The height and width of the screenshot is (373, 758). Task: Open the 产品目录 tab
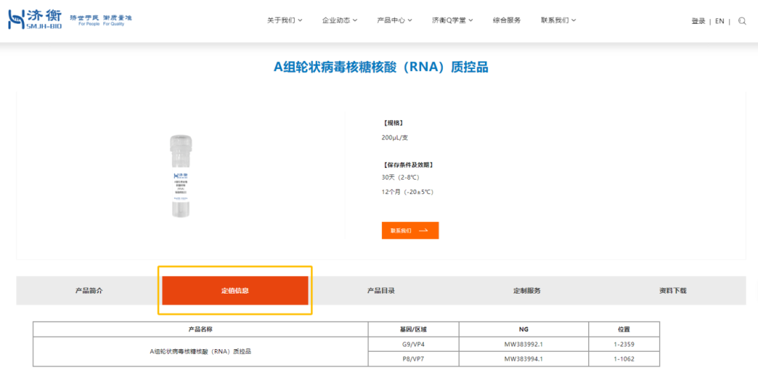pos(381,290)
